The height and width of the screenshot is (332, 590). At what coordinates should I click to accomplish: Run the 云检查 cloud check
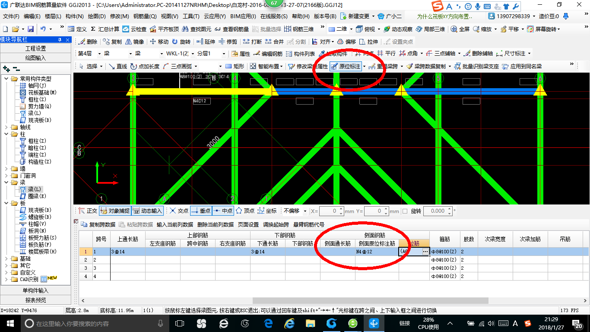(134, 29)
